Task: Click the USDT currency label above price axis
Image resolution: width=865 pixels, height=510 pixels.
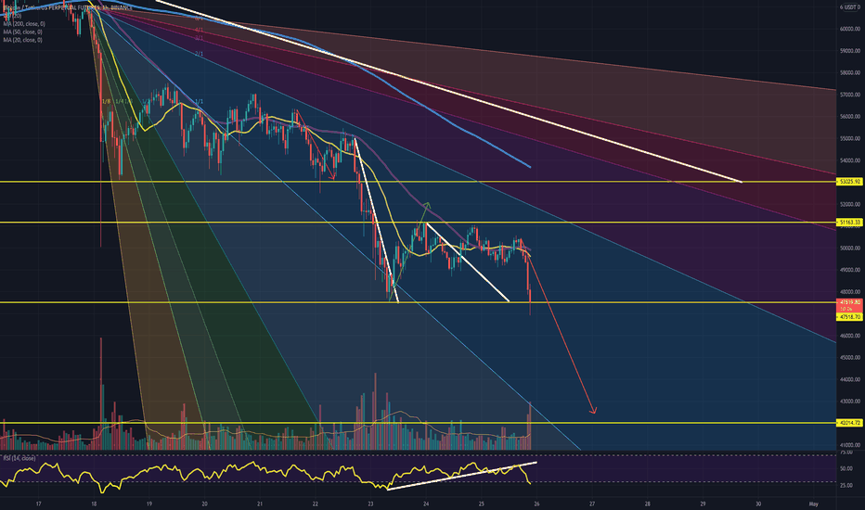Action: coord(849,7)
